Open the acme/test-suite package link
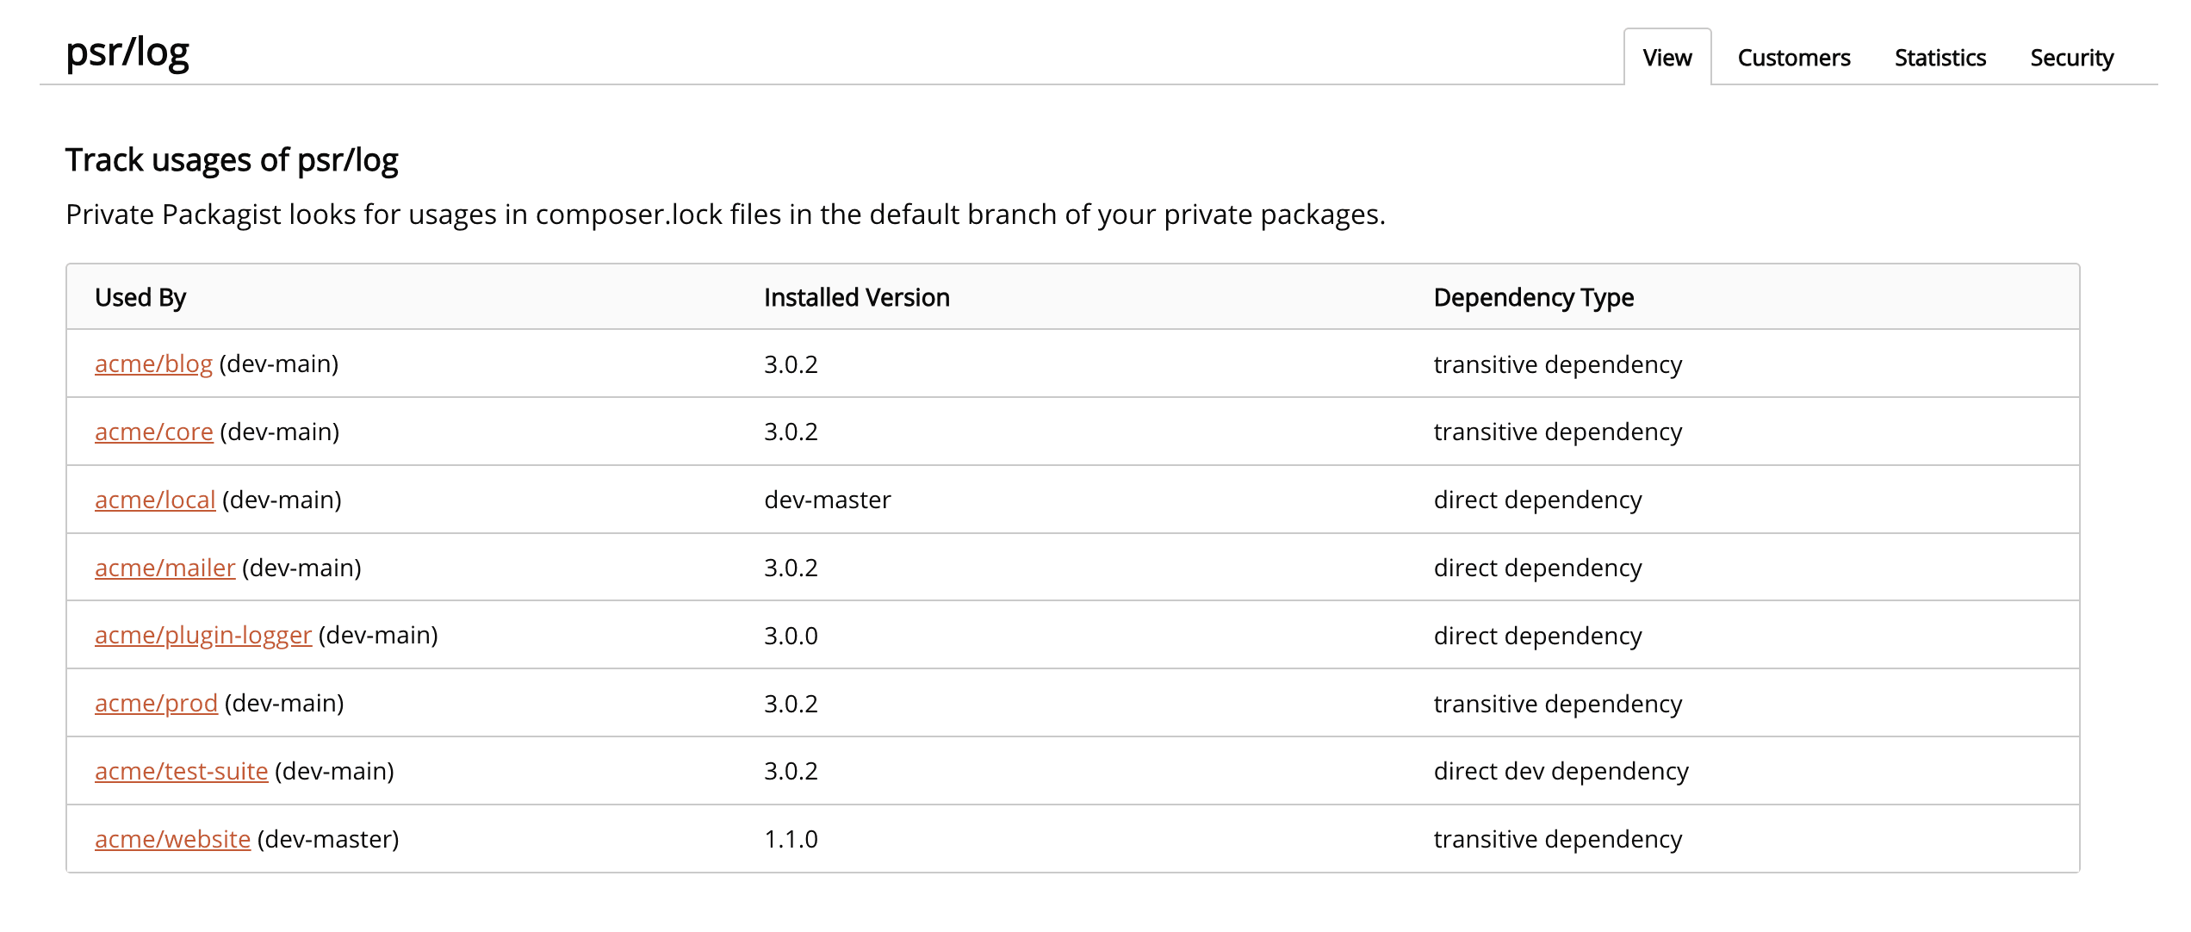Screen dimensions: 2191x932 point(181,772)
